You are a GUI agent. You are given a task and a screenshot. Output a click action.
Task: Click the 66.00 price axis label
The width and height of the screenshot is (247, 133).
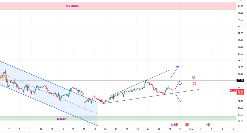[x=240, y=74]
